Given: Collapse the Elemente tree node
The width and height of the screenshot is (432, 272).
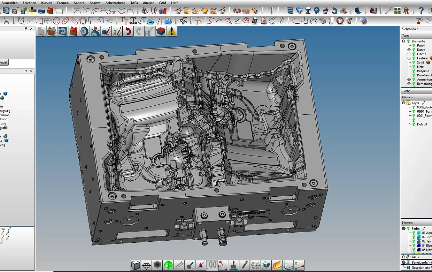Looking at the screenshot, I should point(404,41).
